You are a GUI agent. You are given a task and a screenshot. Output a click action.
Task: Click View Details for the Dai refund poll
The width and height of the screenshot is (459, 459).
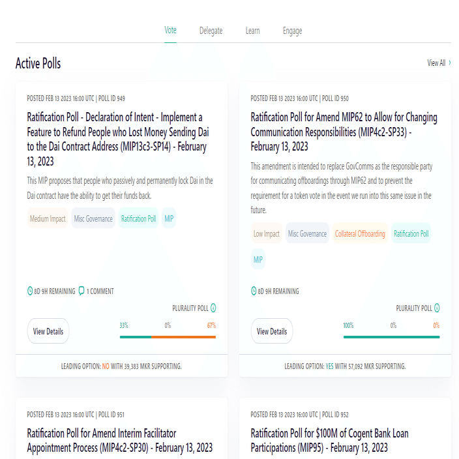(48, 331)
